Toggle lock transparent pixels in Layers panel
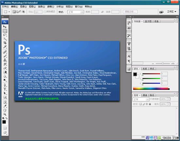 [x=140, y=104]
